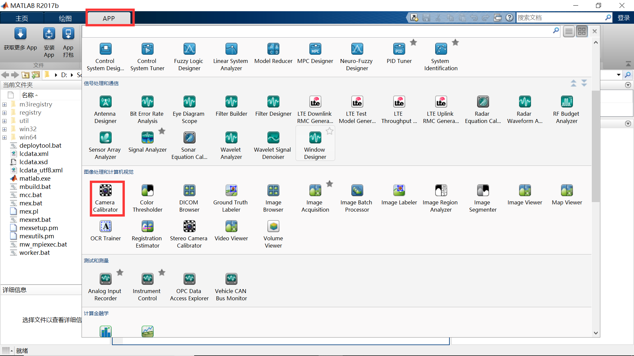
Task: Launch the PID Tuner app
Action: click(x=399, y=53)
